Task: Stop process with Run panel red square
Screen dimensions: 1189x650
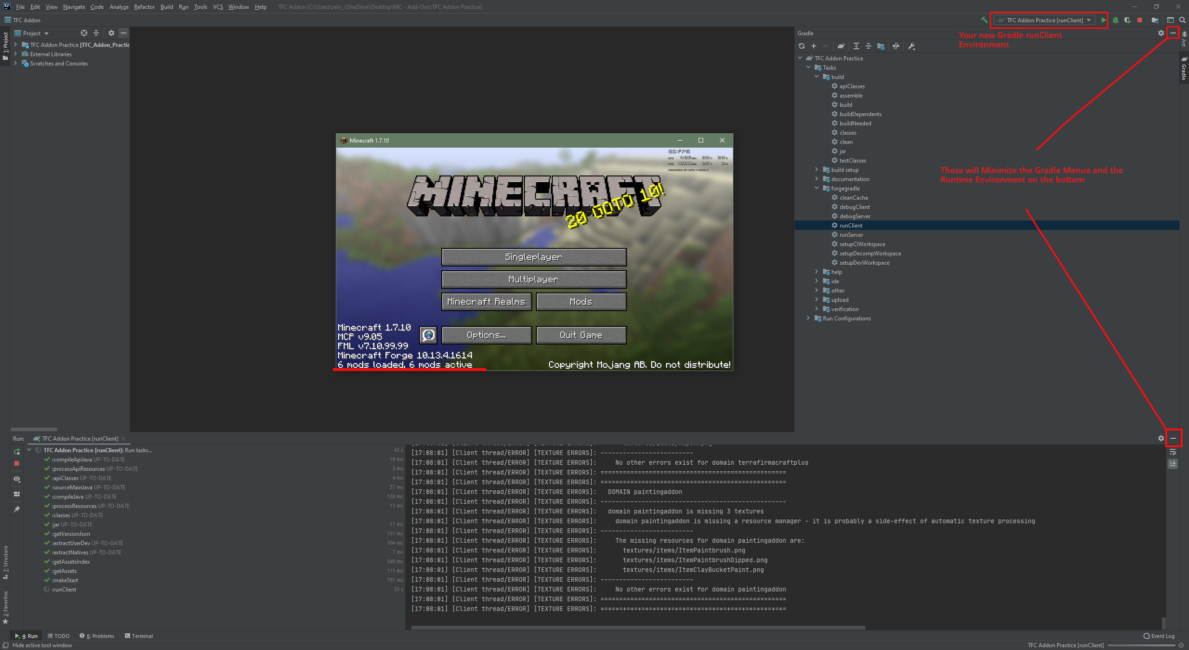Action: pos(17,463)
